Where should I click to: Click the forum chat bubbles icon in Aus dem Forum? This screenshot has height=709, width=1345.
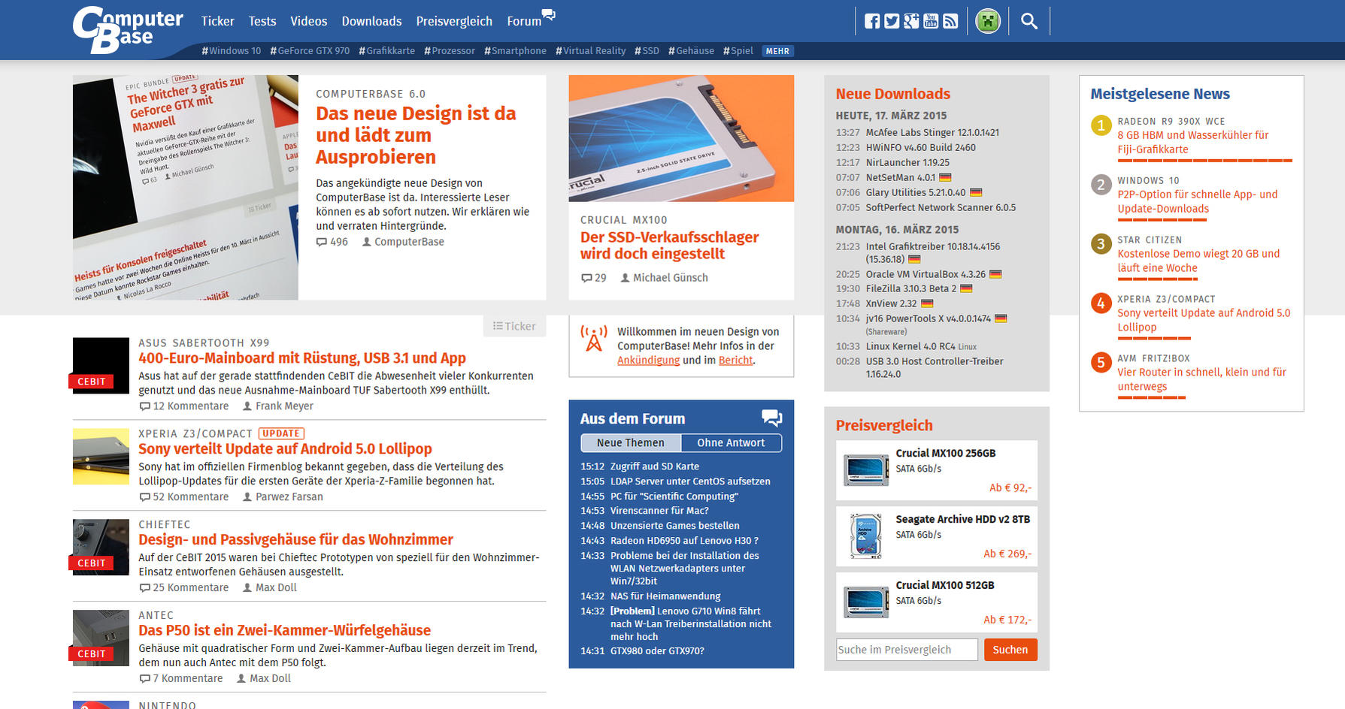[x=771, y=418]
